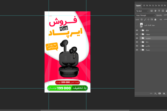The image size is (167, 111).
Task: Click the top layer thumbnail
Action: click(x=141, y=25)
